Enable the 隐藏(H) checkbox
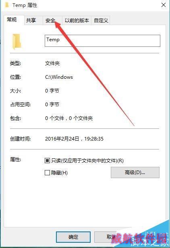The image size is (170, 248). [x=47, y=172]
